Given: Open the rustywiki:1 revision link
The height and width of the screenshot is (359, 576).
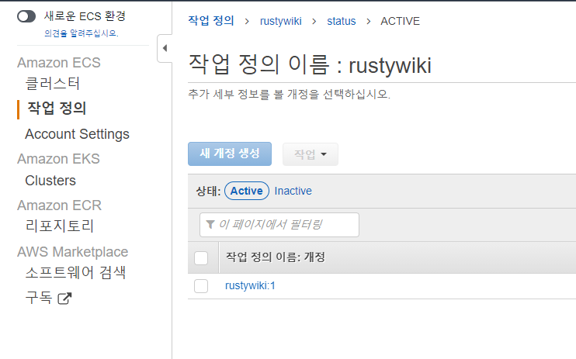Looking at the screenshot, I should pos(250,286).
